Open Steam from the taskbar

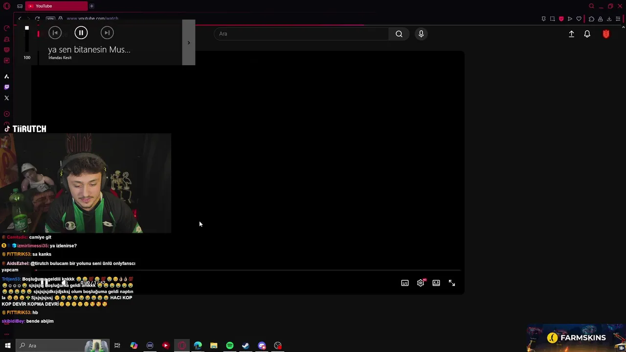pyautogui.click(x=246, y=346)
